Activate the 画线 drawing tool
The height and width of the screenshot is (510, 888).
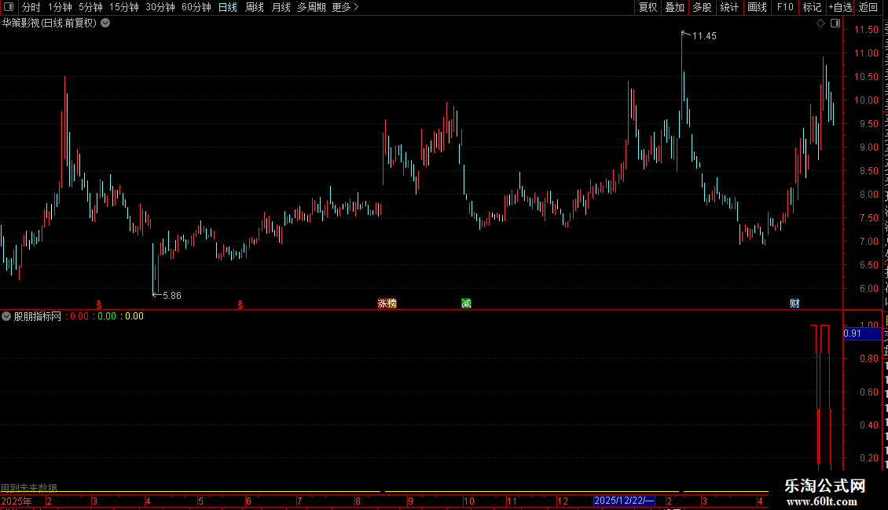pos(757,7)
